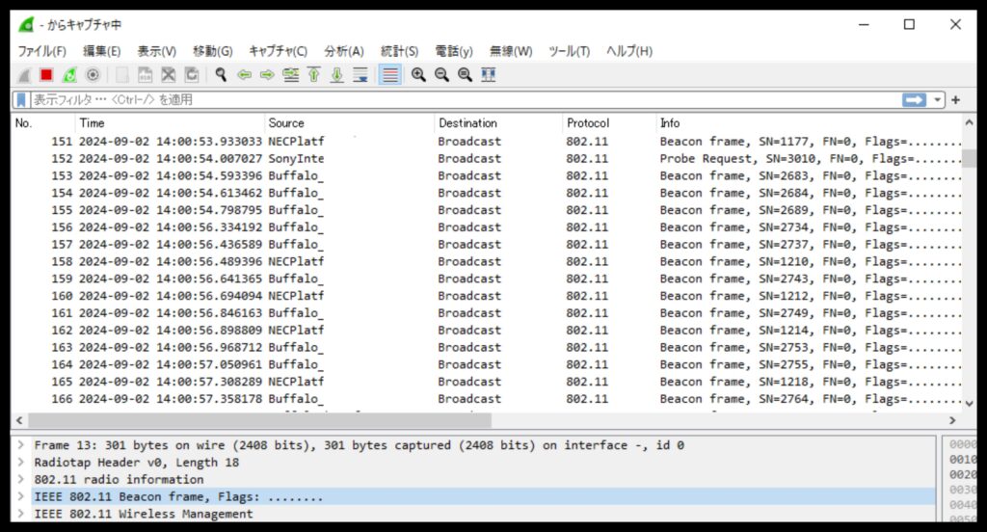This screenshot has height=532, width=987.
Task: Sort by the Destination column header
Action: 498,122
